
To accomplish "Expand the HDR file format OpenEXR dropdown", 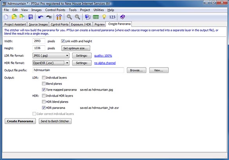I will (51, 63).
